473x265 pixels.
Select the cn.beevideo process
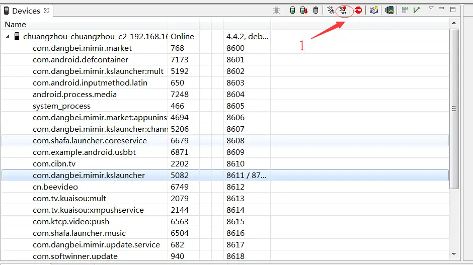point(225,187)
